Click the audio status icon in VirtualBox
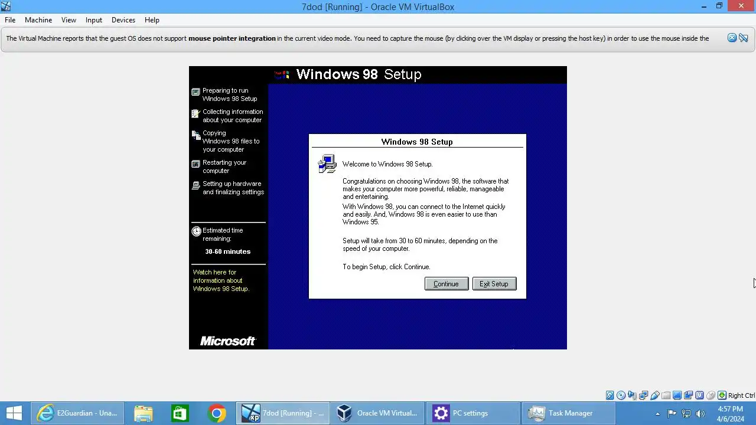Image resolution: width=756 pixels, height=425 pixels. point(632,395)
